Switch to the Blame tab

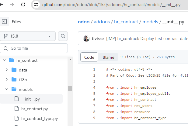108,57
